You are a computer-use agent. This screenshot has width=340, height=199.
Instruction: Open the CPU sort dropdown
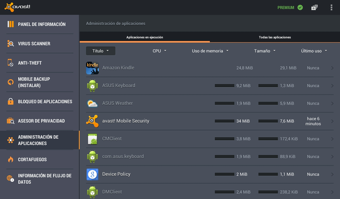click(x=159, y=51)
